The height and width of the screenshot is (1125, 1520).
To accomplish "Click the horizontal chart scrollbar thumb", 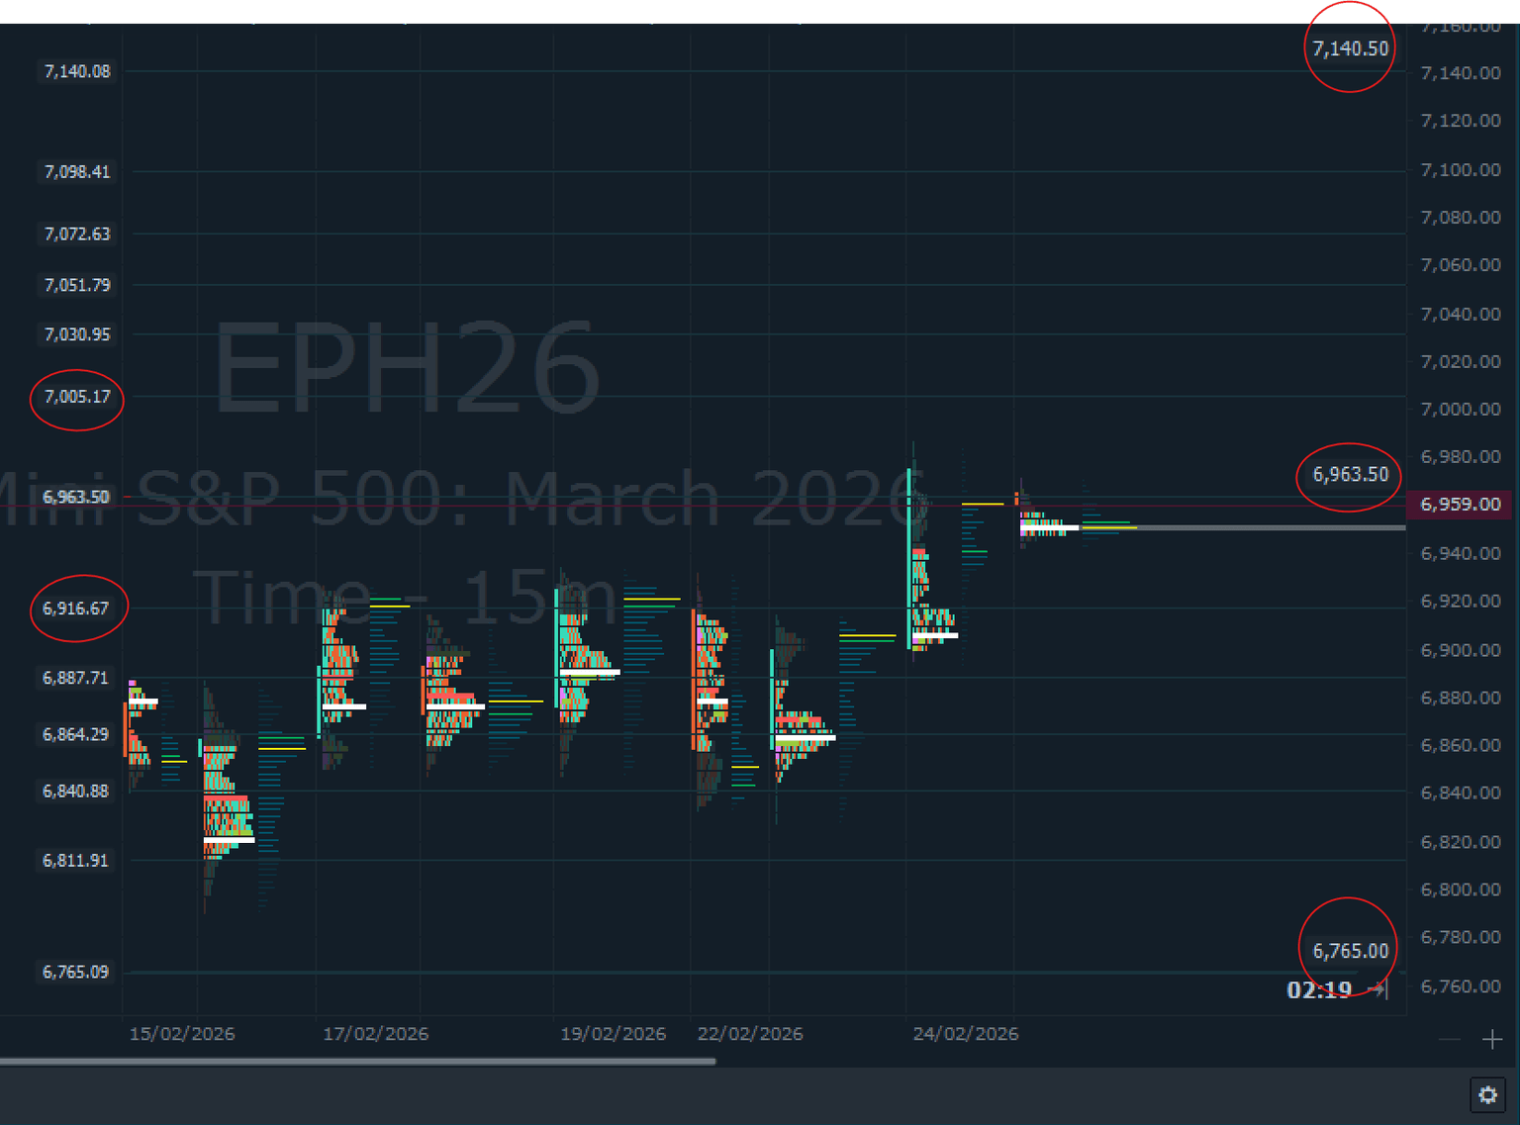I will point(357,1062).
